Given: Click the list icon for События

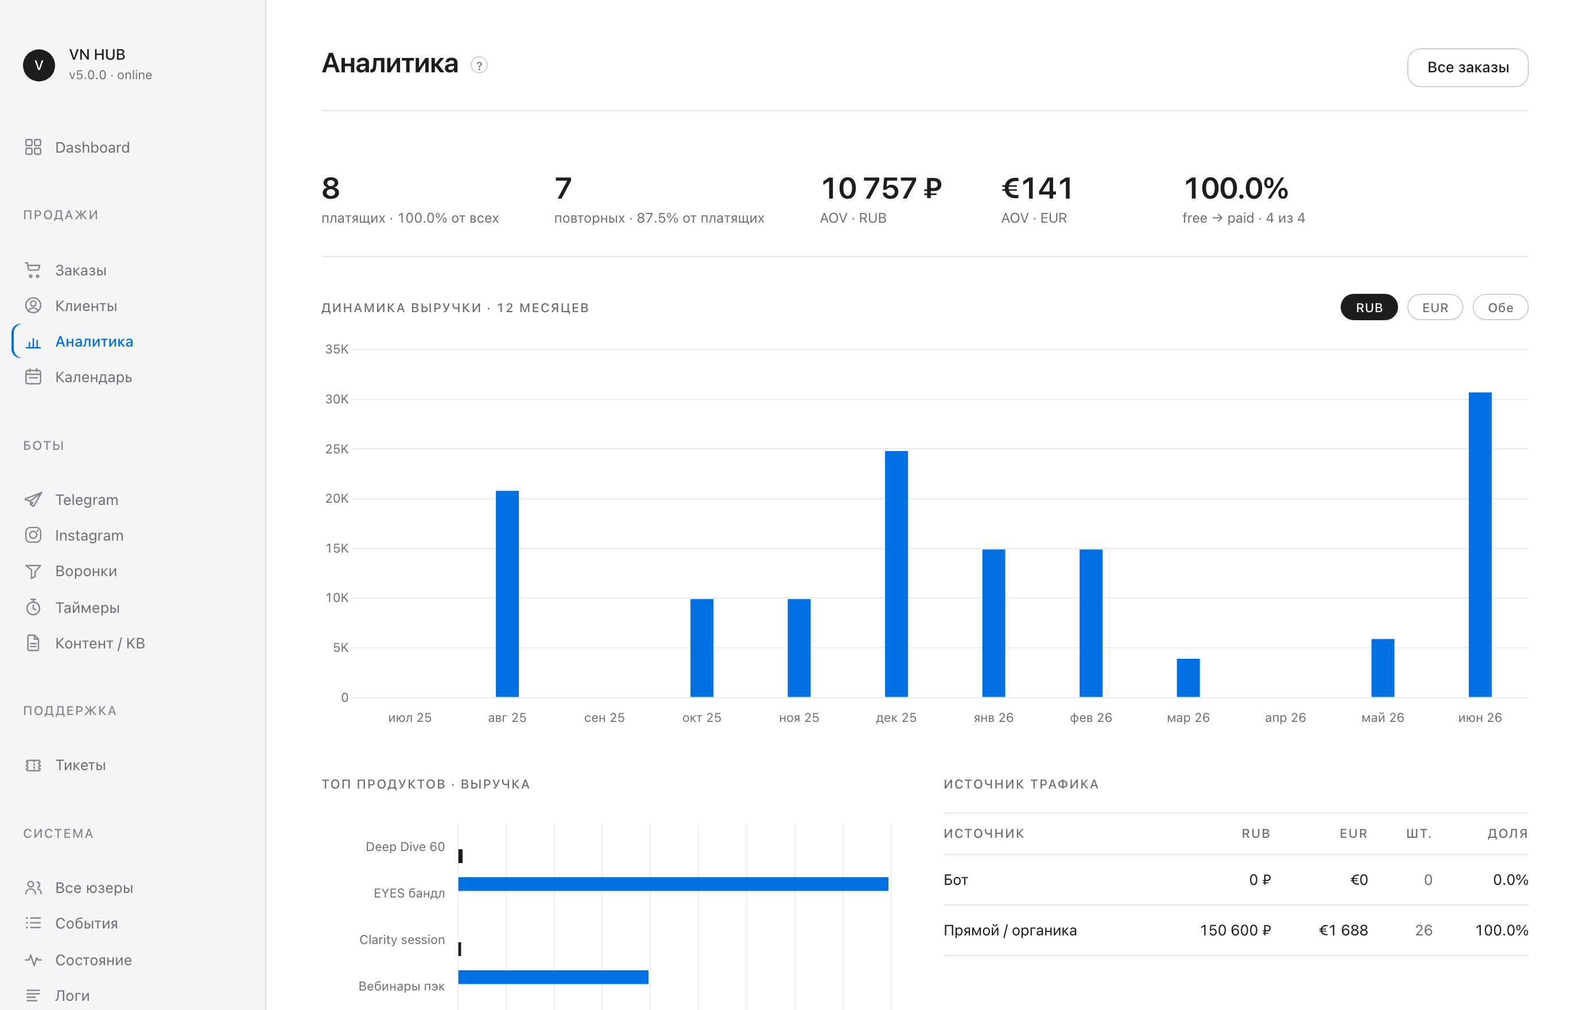Looking at the screenshot, I should 33,923.
